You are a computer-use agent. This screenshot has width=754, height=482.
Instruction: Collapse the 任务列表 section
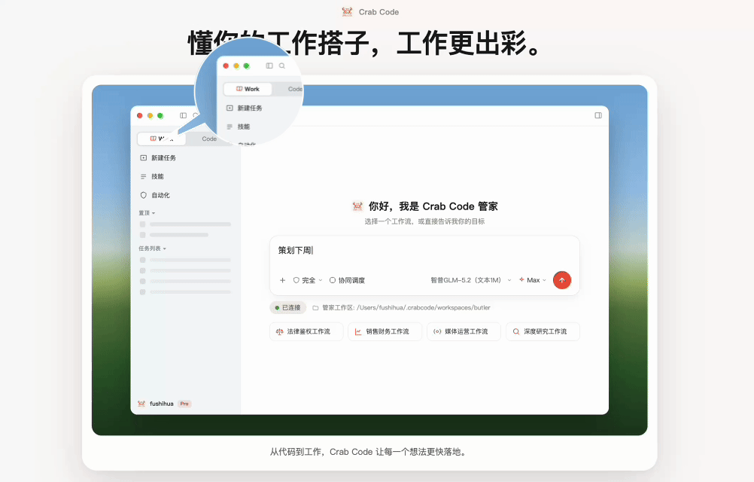152,249
